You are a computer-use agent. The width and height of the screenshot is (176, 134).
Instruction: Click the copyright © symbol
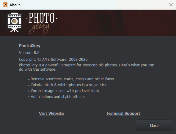[x=39, y=60]
